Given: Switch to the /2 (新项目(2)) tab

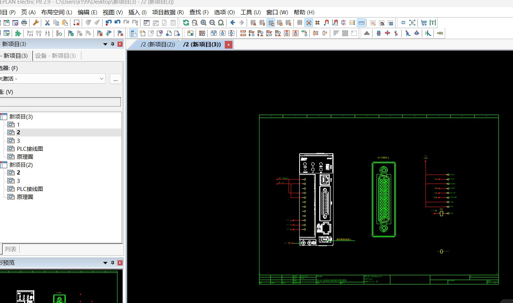Looking at the screenshot, I should click(x=158, y=45).
